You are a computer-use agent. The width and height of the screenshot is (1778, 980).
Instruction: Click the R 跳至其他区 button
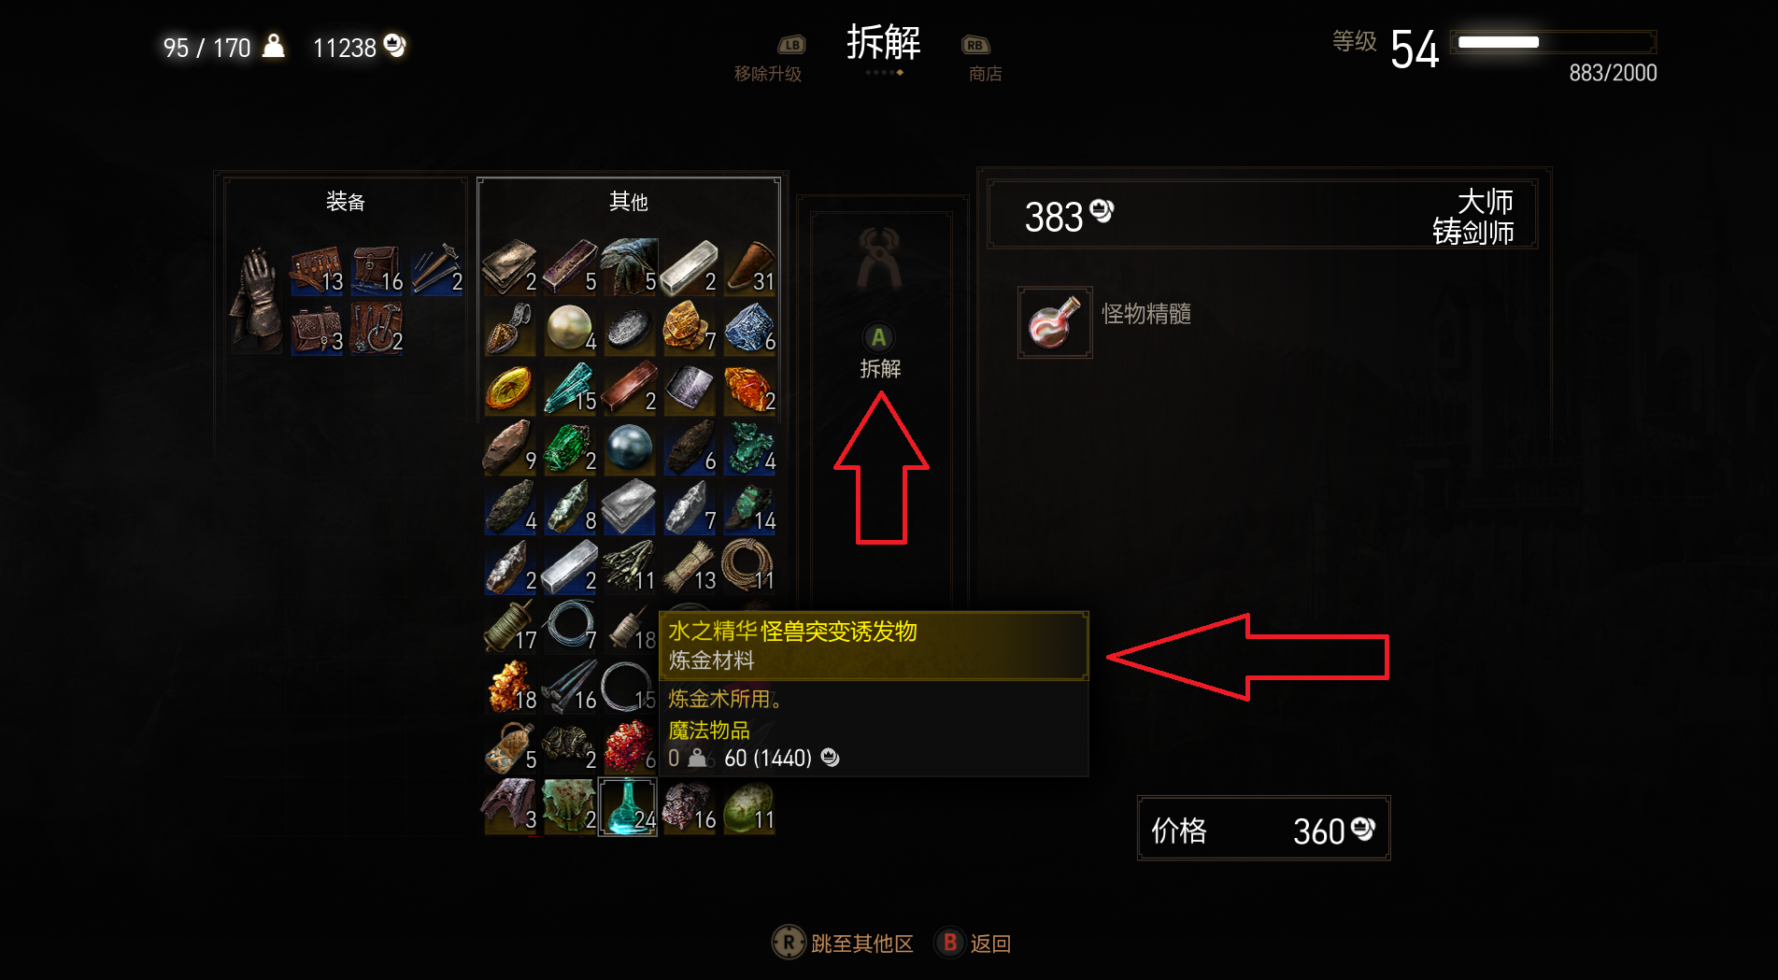click(x=843, y=943)
